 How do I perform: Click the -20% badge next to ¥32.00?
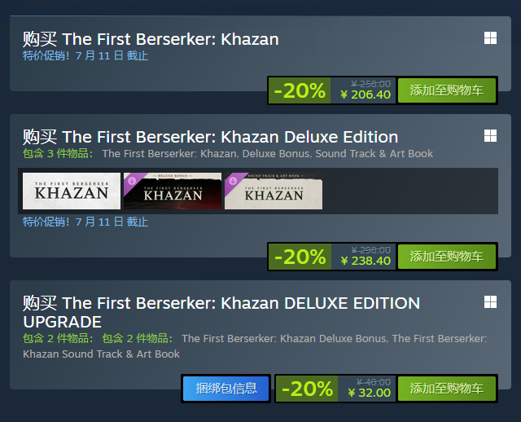(307, 388)
